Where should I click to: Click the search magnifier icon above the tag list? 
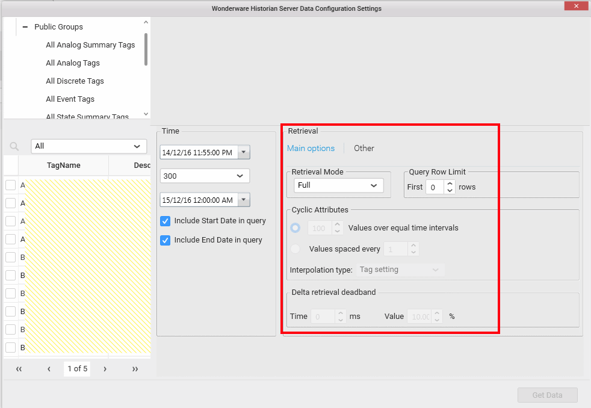pyautogui.click(x=14, y=146)
